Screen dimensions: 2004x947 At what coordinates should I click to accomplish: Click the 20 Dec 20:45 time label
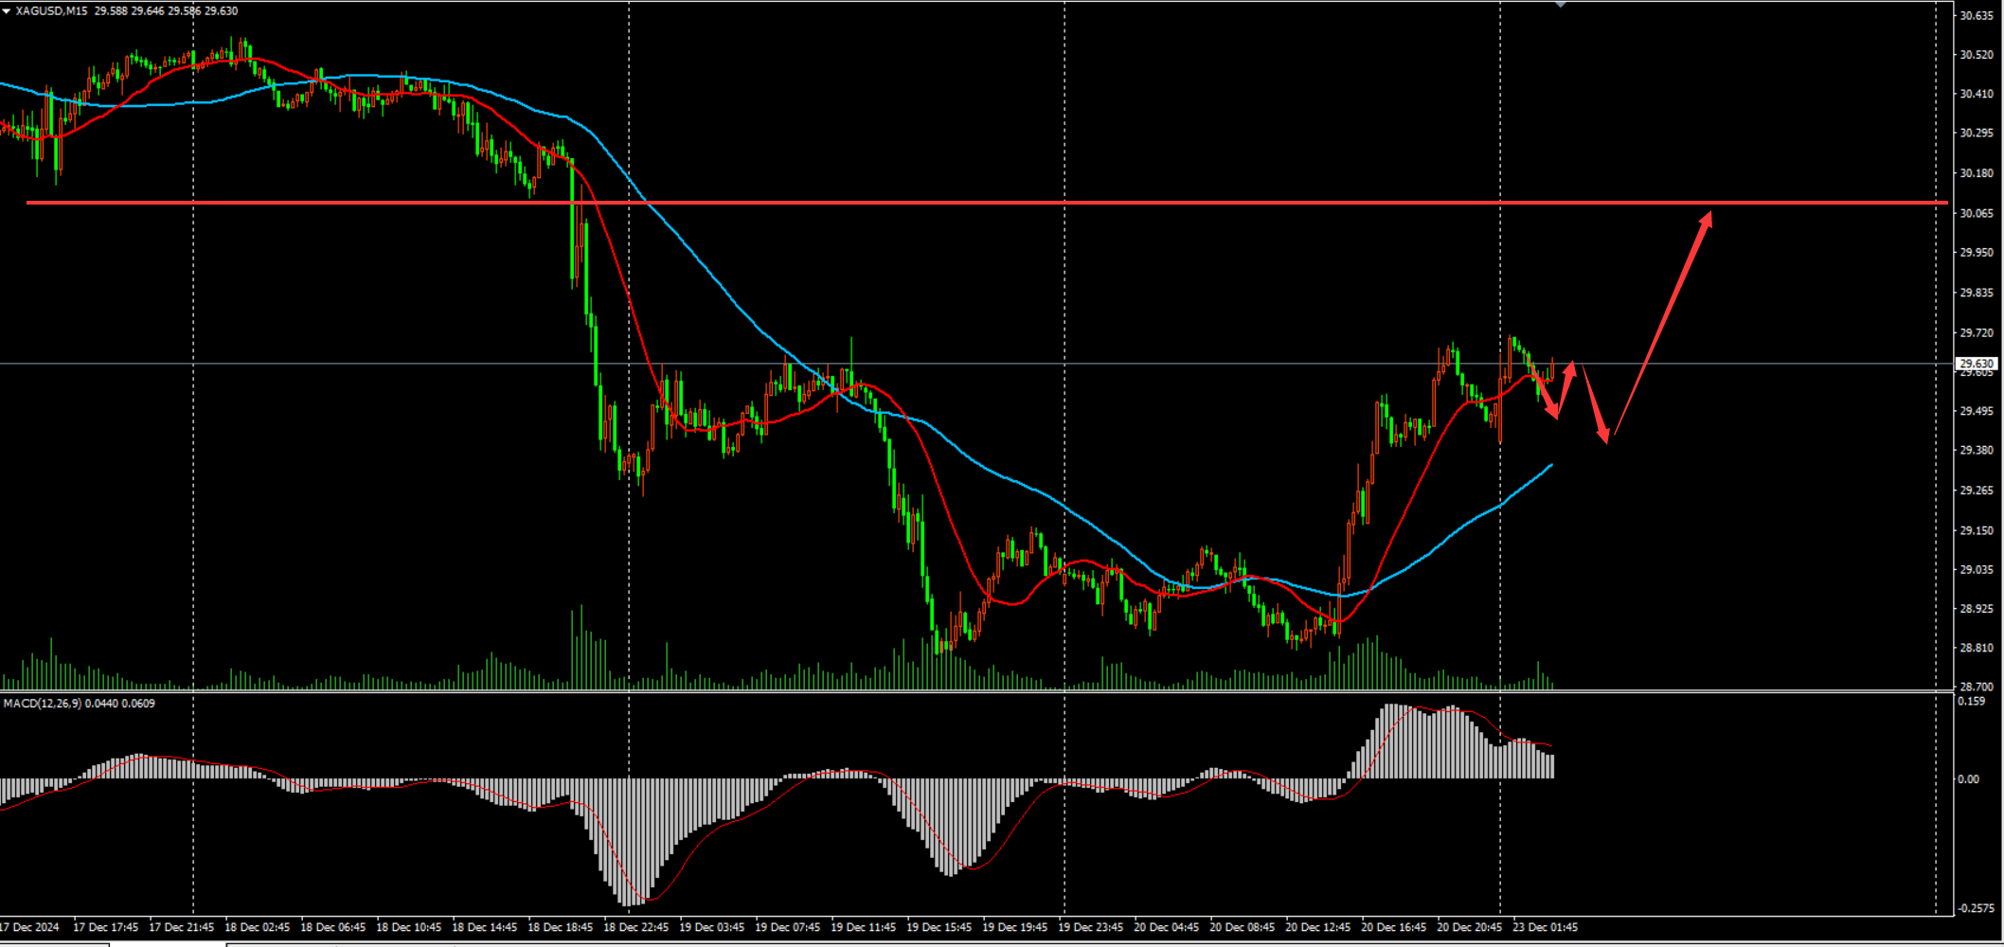click(1469, 927)
